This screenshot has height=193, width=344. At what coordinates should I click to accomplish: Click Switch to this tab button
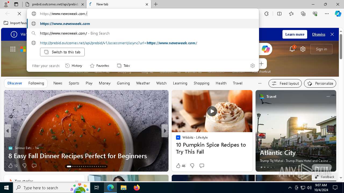(x=62, y=52)
